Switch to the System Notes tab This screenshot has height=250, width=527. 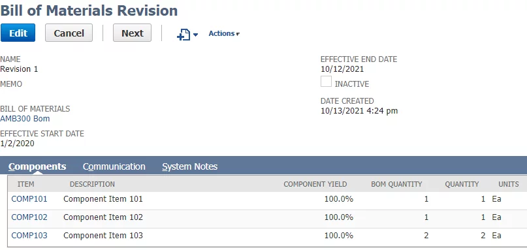pyautogui.click(x=189, y=166)
